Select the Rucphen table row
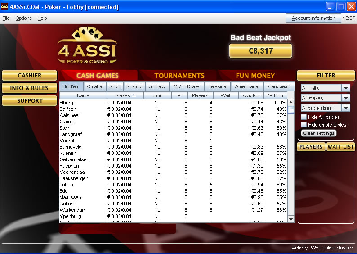 (173, 166)
